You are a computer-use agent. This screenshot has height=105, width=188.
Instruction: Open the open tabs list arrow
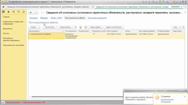point(185,7)
